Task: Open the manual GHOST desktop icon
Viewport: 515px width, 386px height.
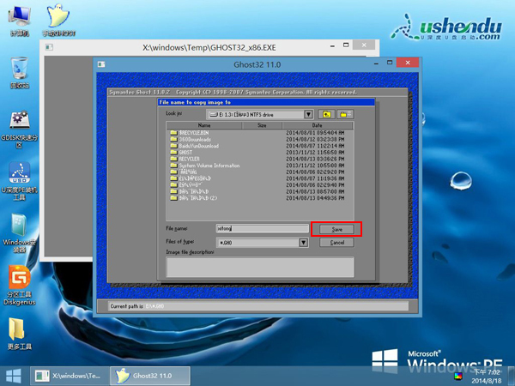Action: click(58, 21)
